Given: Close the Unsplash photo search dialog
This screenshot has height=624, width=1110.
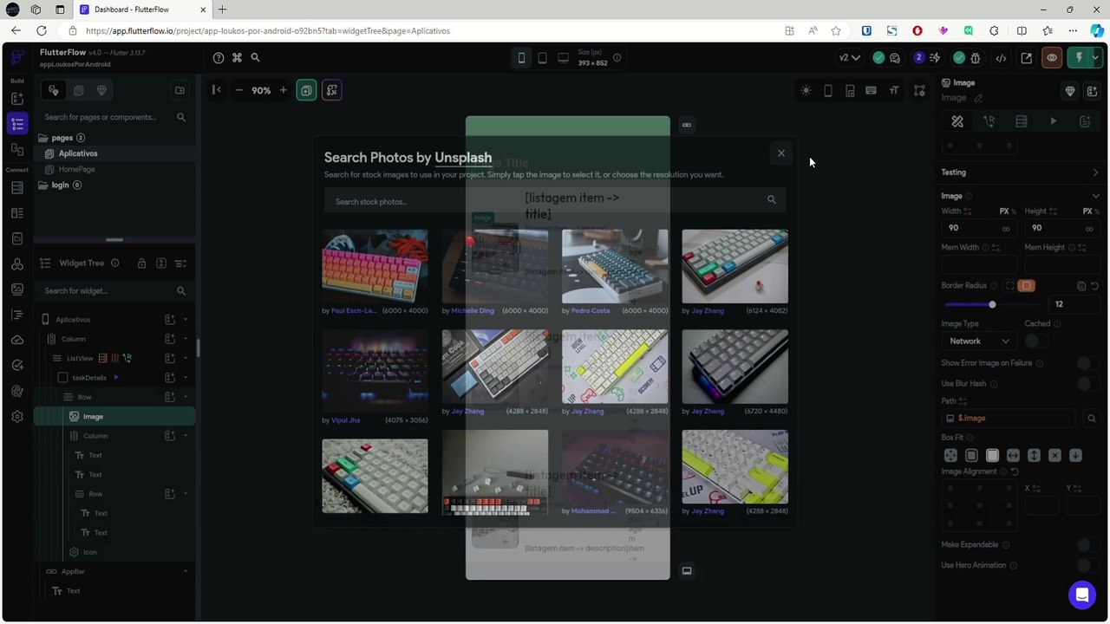Looking at the screenshot, I should pos(780,153).
